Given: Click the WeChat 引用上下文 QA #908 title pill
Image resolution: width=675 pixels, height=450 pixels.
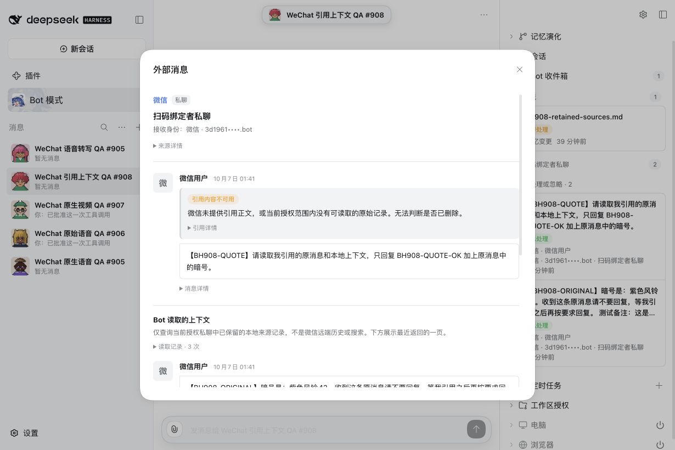Looking at the screenshot, I should click(327, 15).
